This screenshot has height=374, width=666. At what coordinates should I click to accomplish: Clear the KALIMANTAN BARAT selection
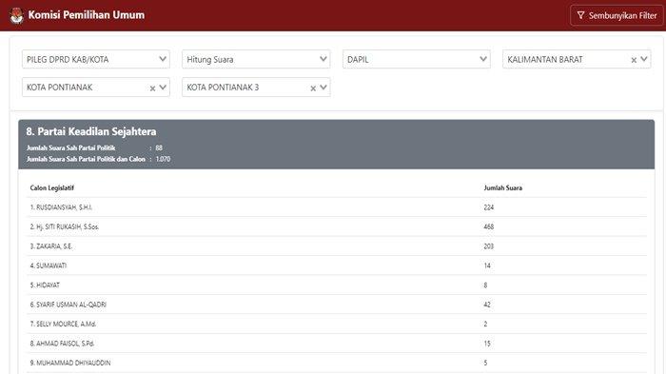[634, 60]
